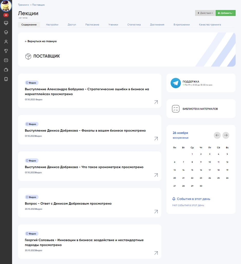Select calendar day 7
This screenshot has height=264, width=241.
coord(183,162)
